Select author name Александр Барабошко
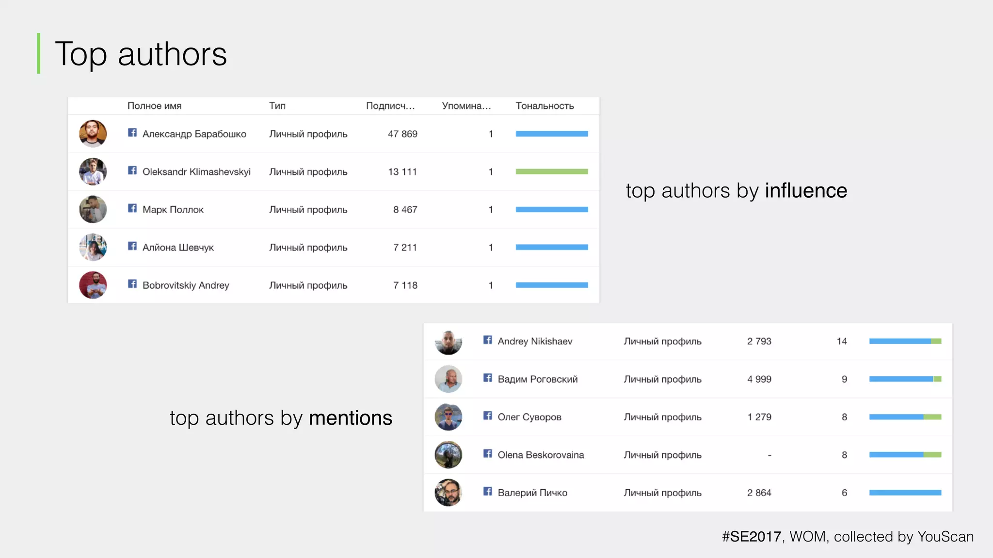Image resolution: width=993 pixels, height=558 pixels. (x=194, y=134)
